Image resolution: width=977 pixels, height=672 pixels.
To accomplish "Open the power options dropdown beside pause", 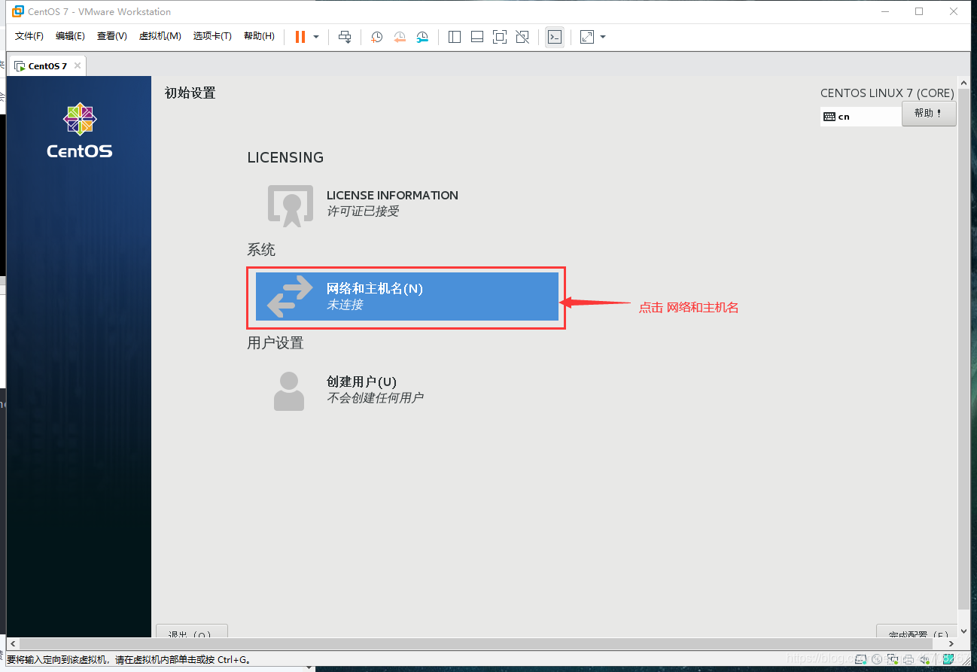I will point(316,37).
